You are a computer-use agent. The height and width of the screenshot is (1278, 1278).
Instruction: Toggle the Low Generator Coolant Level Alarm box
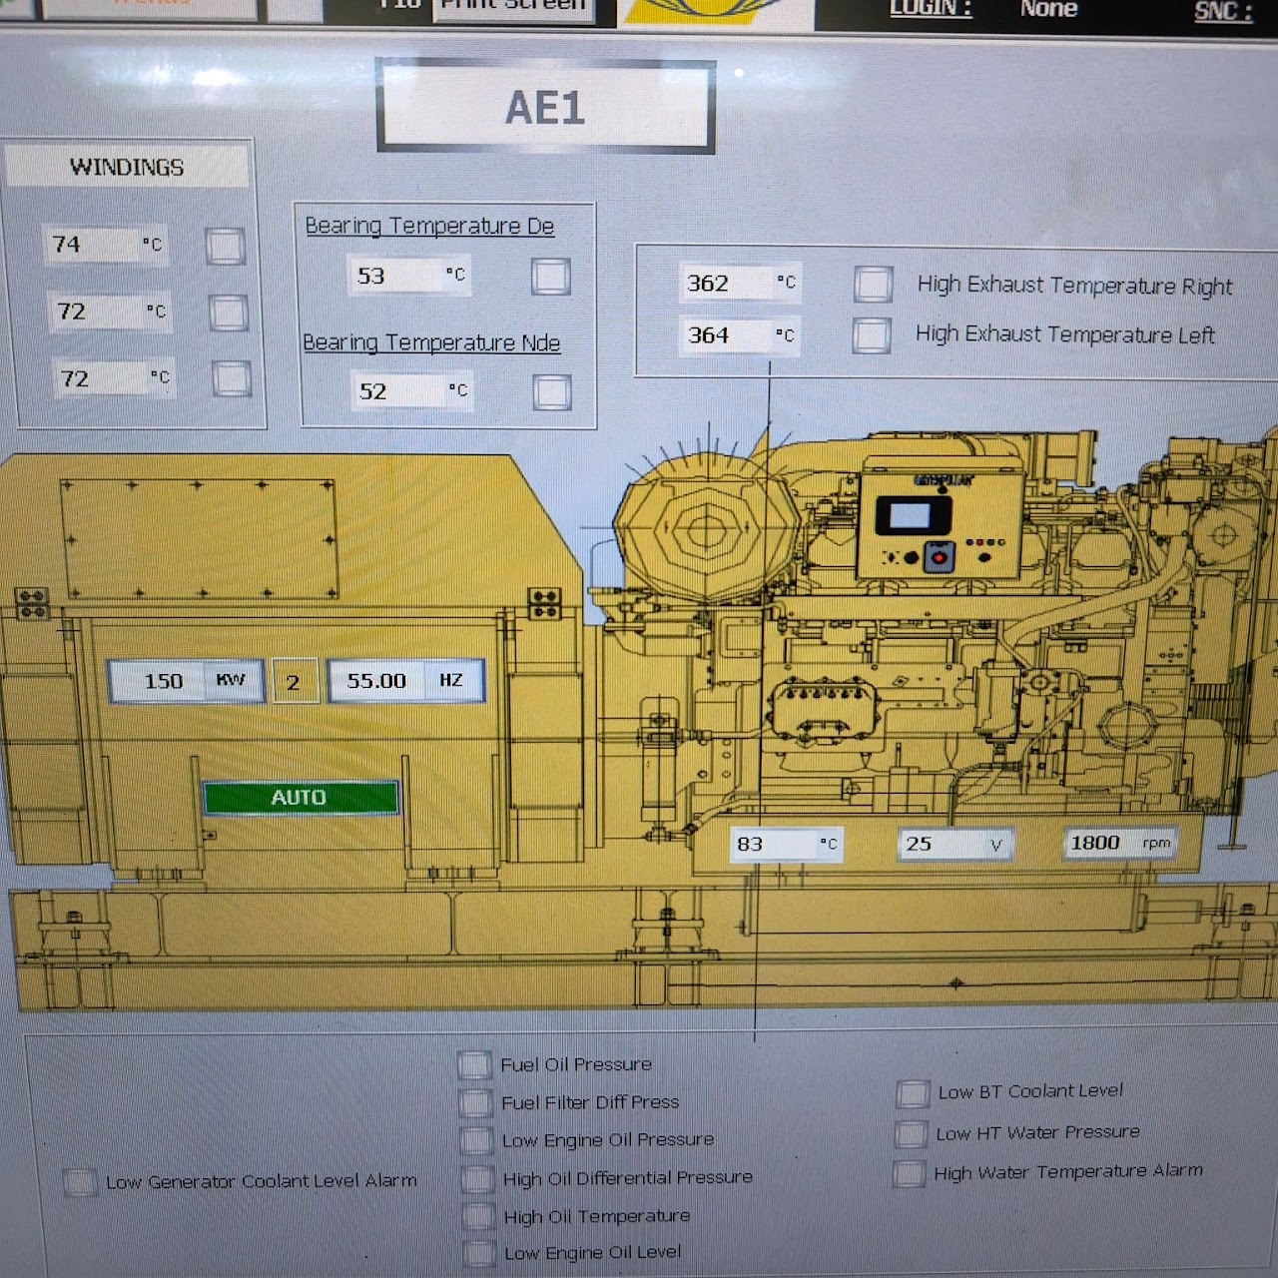pos(79,1182)
